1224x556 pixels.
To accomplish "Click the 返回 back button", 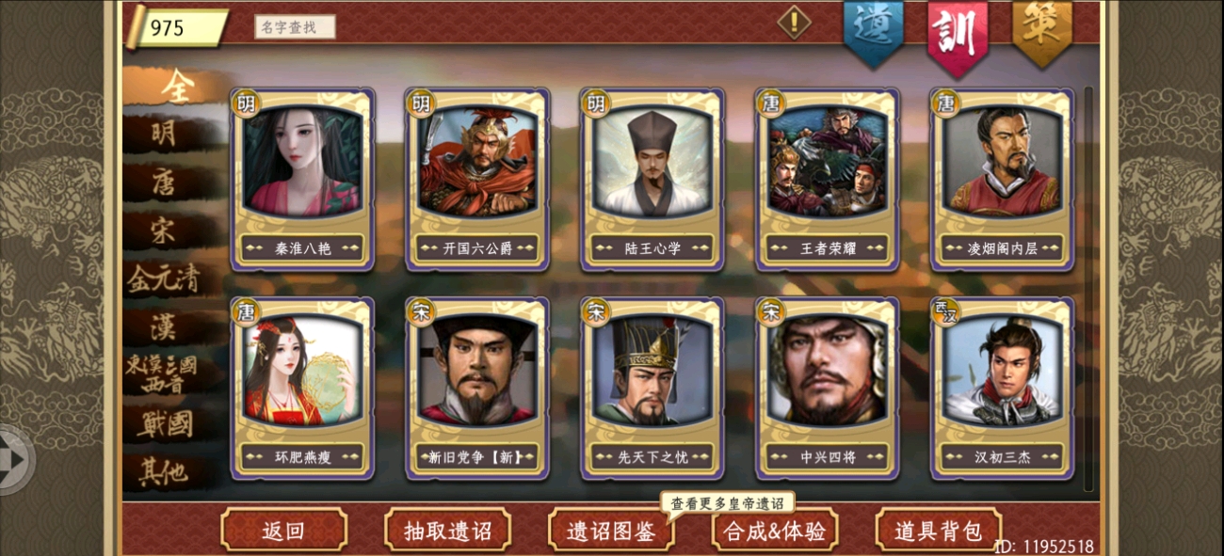I will click(x=283, y=531).
